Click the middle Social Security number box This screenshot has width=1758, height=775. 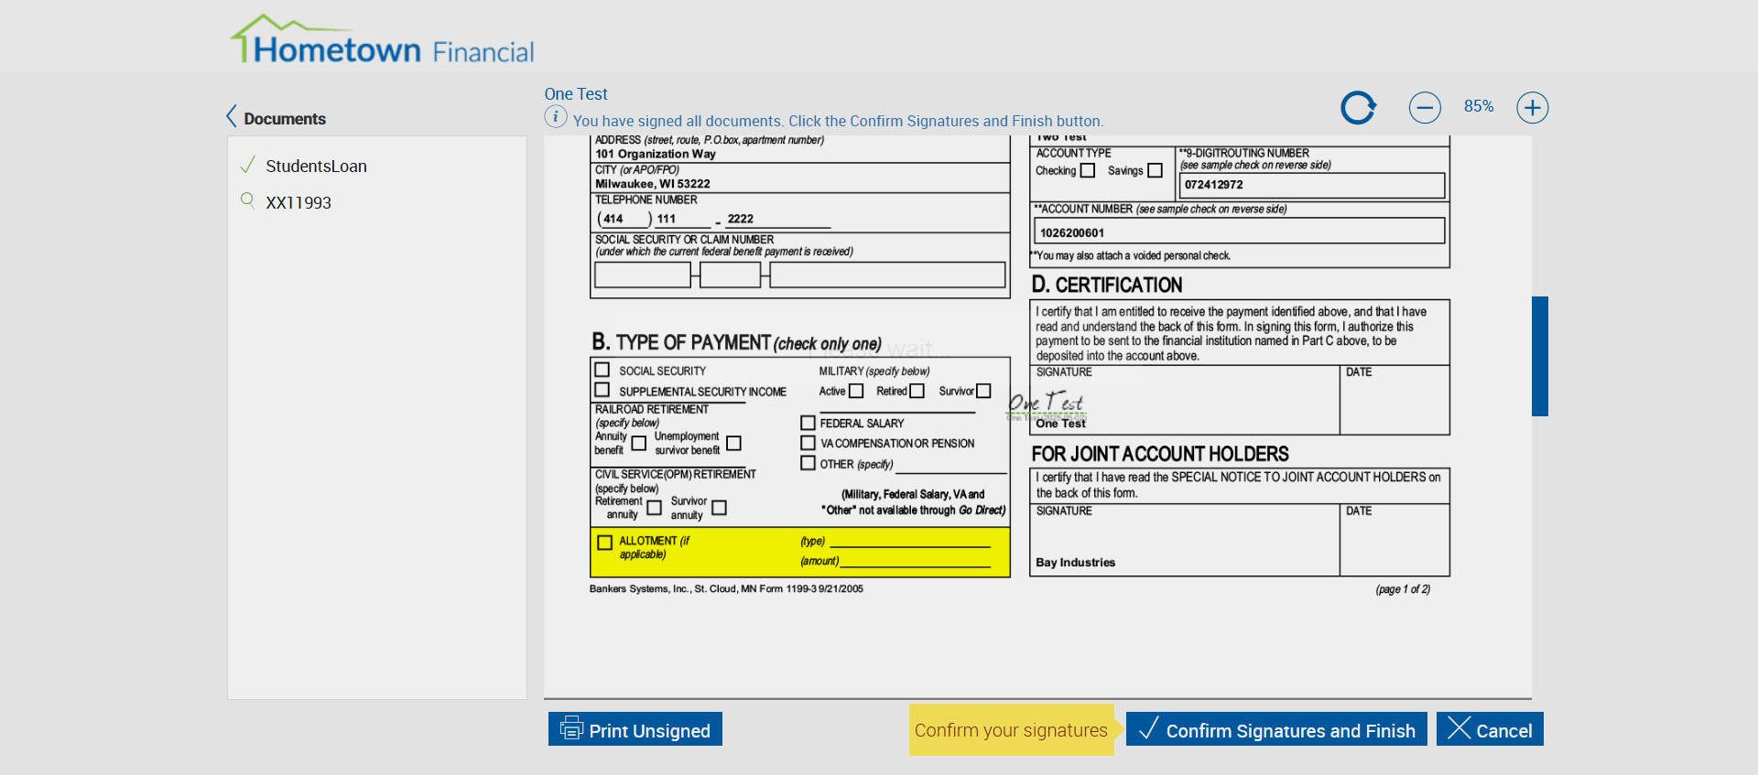[730, 274]
